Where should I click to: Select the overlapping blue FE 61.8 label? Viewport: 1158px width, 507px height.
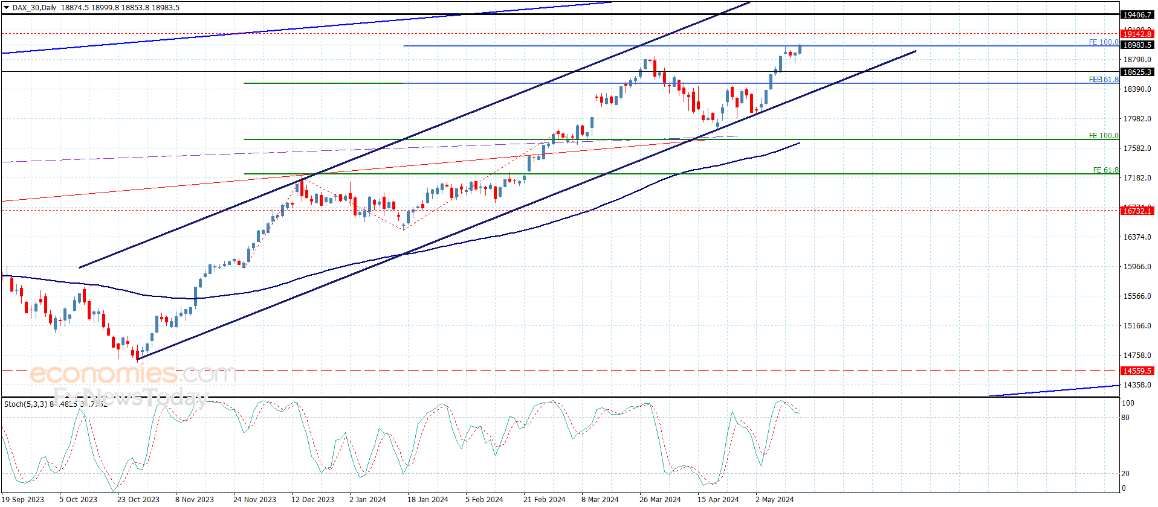pyautogui.click(x=1104, y=80)
